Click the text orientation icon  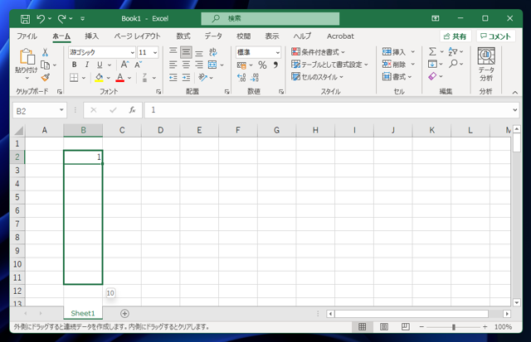point(202,77)
